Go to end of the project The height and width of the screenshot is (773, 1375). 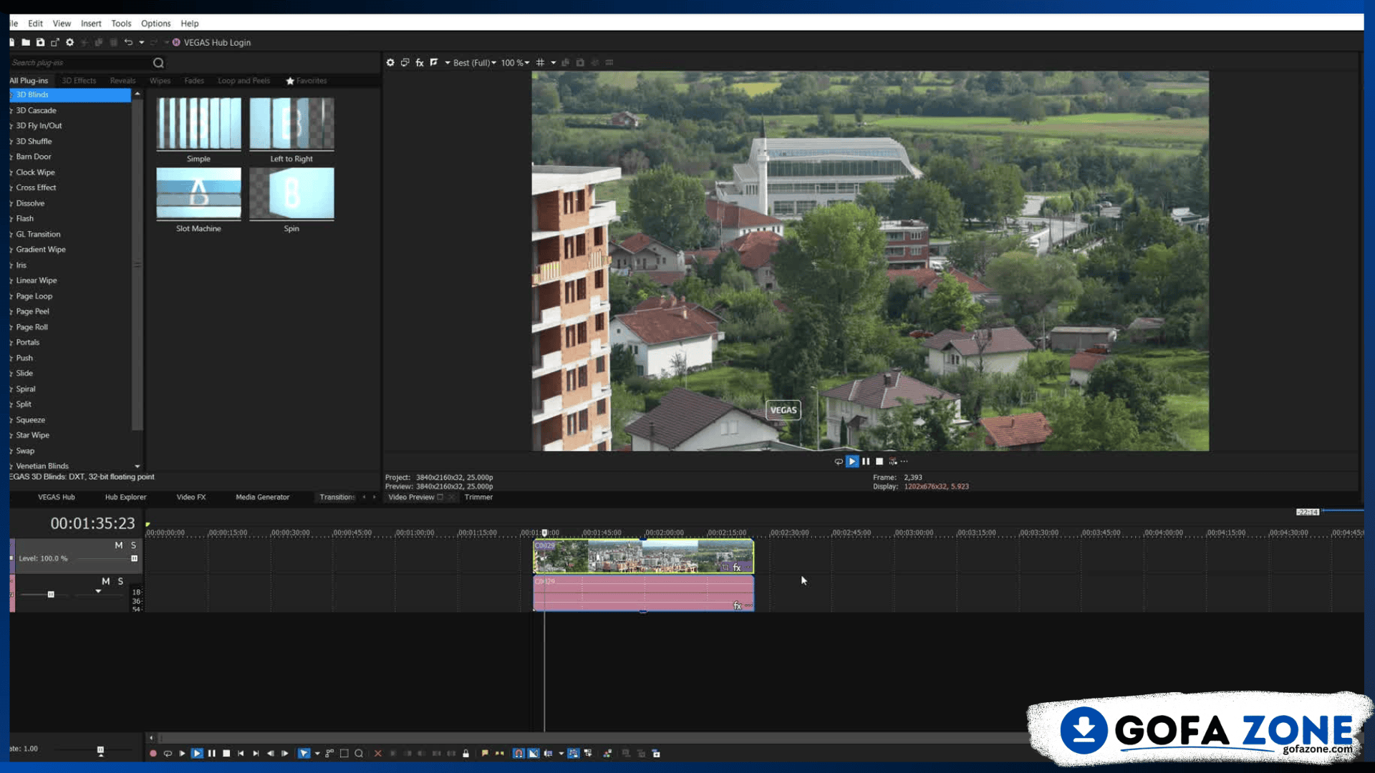click(x=256, y=754)
